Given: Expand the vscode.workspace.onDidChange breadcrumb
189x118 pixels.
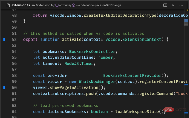Looking at the screenshot, I should click(x=99, y=5).
